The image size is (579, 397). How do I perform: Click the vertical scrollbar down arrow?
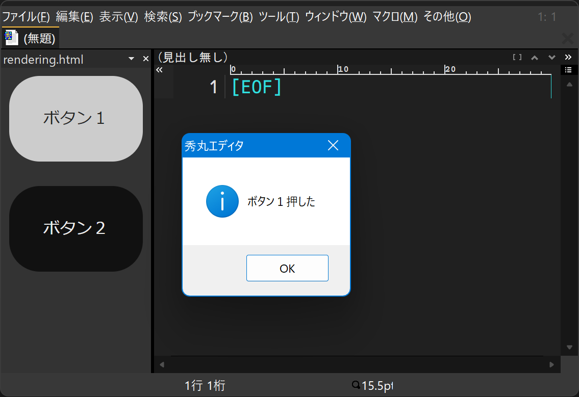tap(569, 347)
